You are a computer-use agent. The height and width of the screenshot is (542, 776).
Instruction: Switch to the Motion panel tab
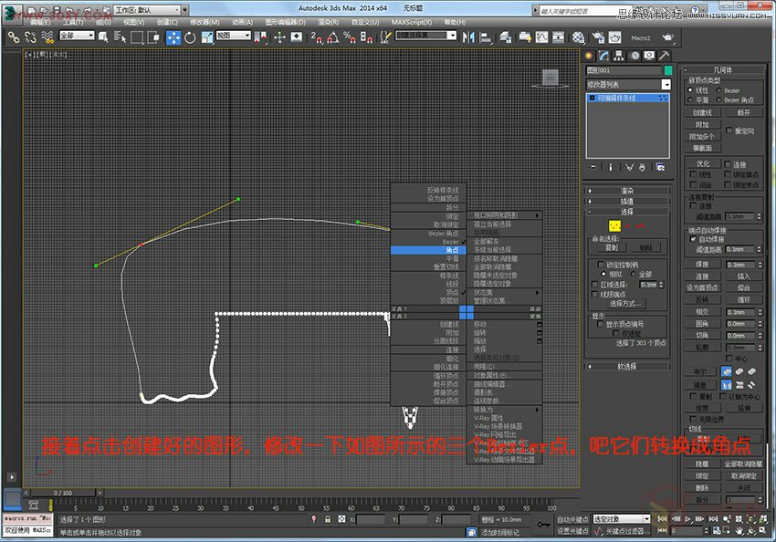tap(634, 56)
